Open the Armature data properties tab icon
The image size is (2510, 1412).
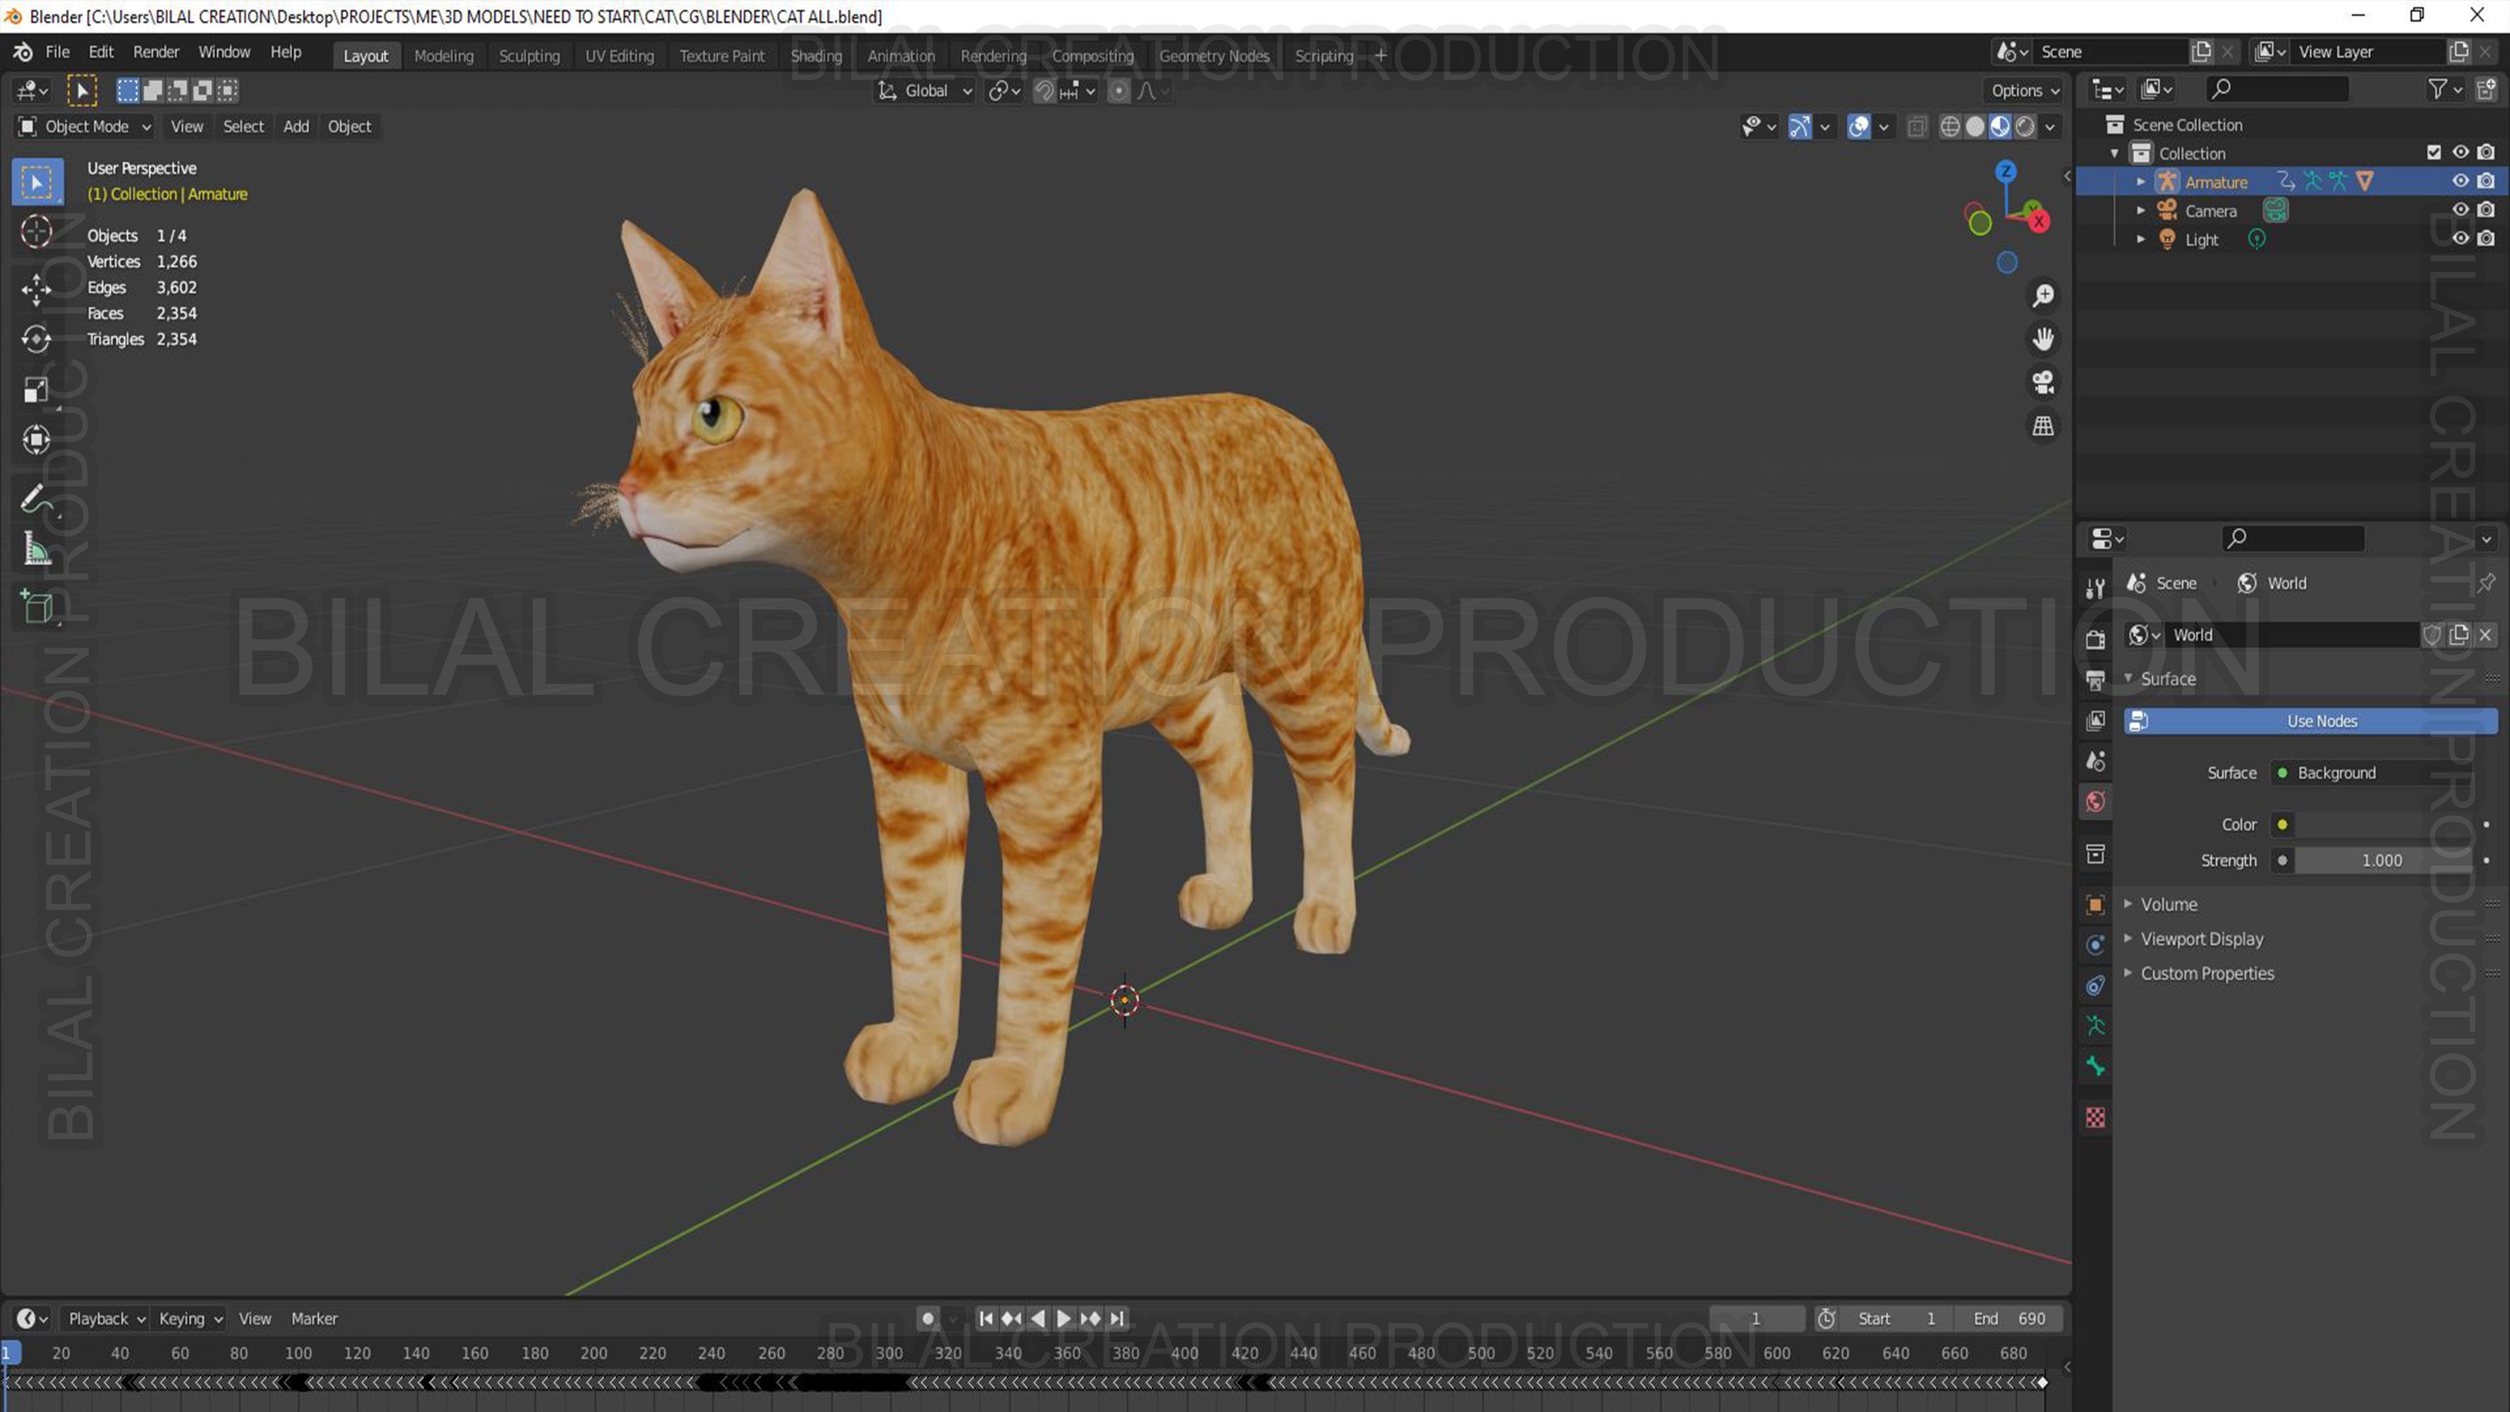click(2095, 1025)
